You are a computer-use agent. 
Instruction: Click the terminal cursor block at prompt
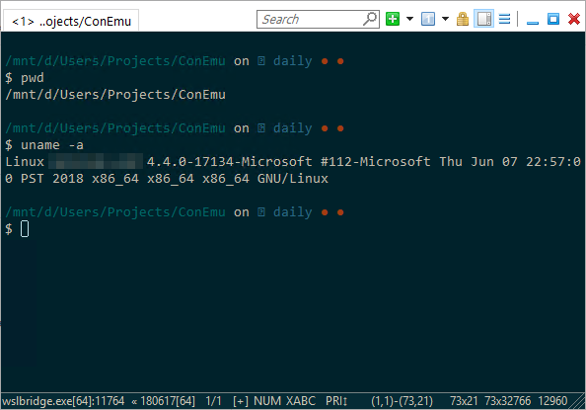pos(25,229)
